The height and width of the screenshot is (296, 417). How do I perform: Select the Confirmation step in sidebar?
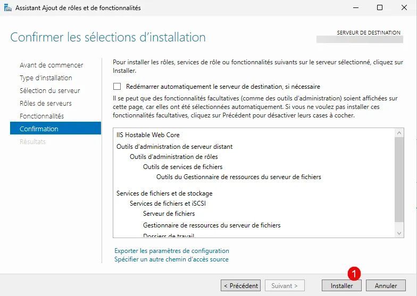click(x=39, y=129)
